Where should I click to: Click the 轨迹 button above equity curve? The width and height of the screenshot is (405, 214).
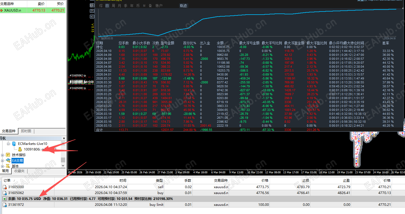point(183,6)
